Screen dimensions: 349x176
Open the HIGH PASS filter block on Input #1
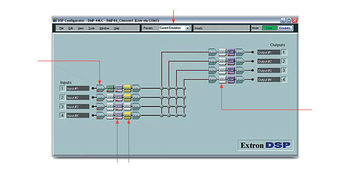click(x=110, y=88)
